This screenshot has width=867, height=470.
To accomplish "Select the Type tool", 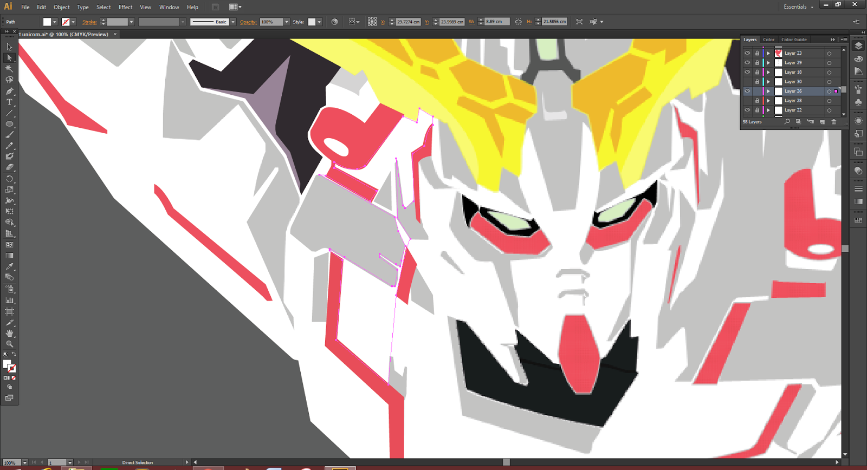I will click(9, 102).
